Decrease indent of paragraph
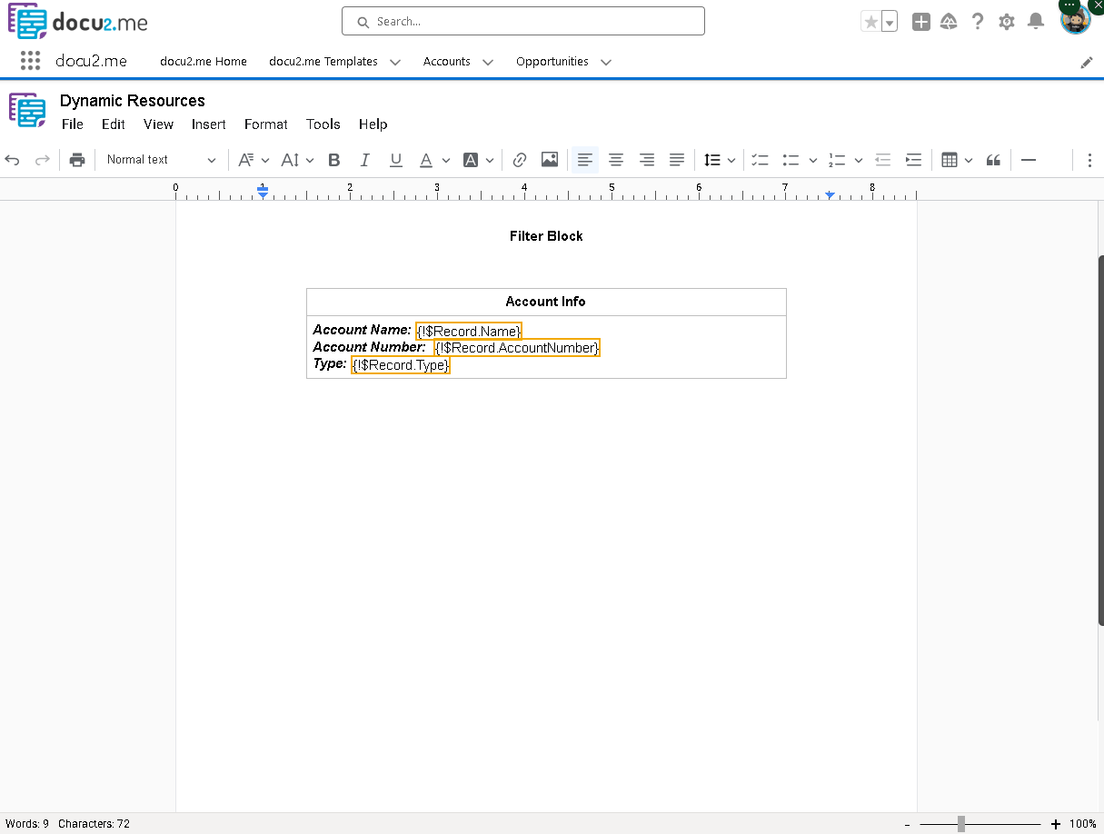 click(x=883, y=160)
